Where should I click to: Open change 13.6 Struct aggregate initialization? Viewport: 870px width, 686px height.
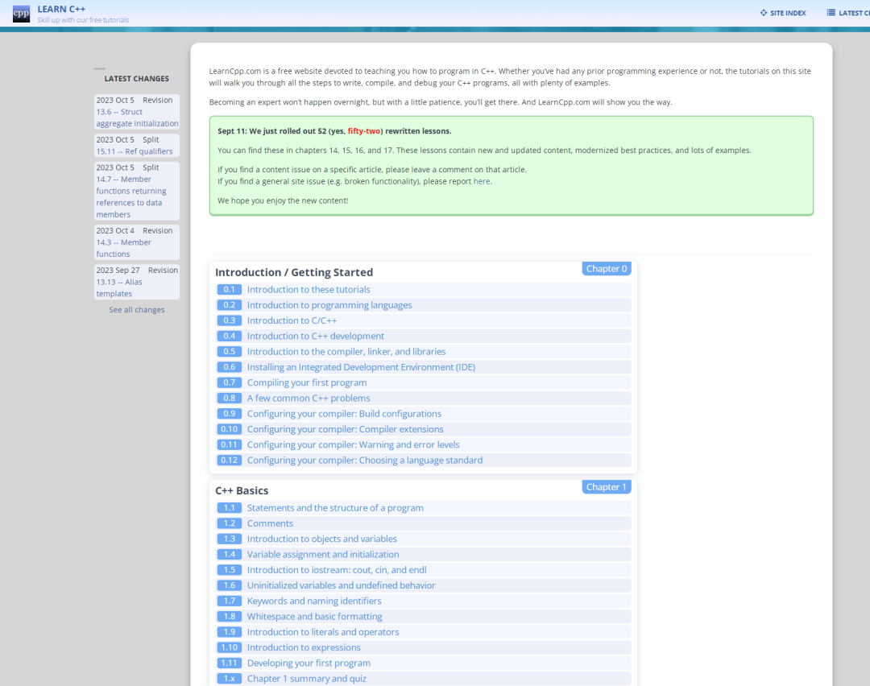(137, 118)
